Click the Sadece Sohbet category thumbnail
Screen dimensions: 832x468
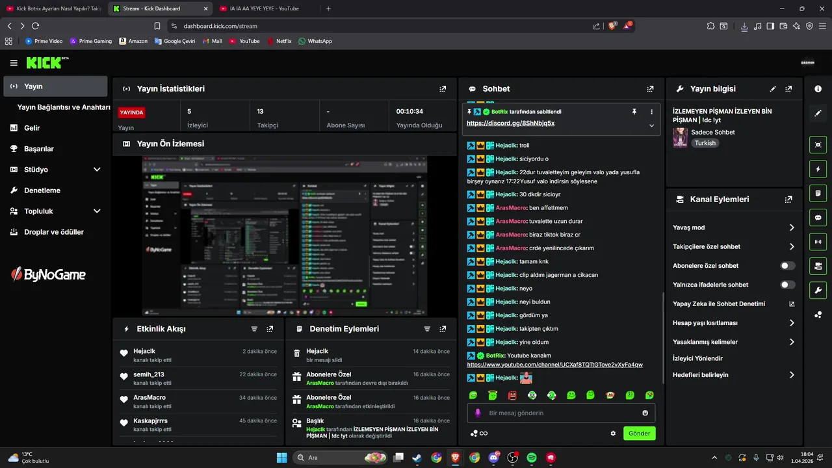pos(680,137)
